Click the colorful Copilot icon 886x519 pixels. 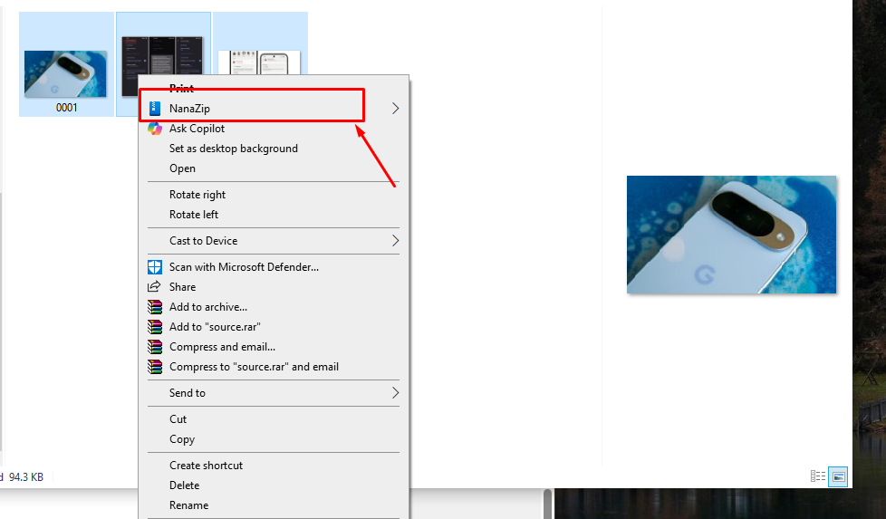point(154,129)
